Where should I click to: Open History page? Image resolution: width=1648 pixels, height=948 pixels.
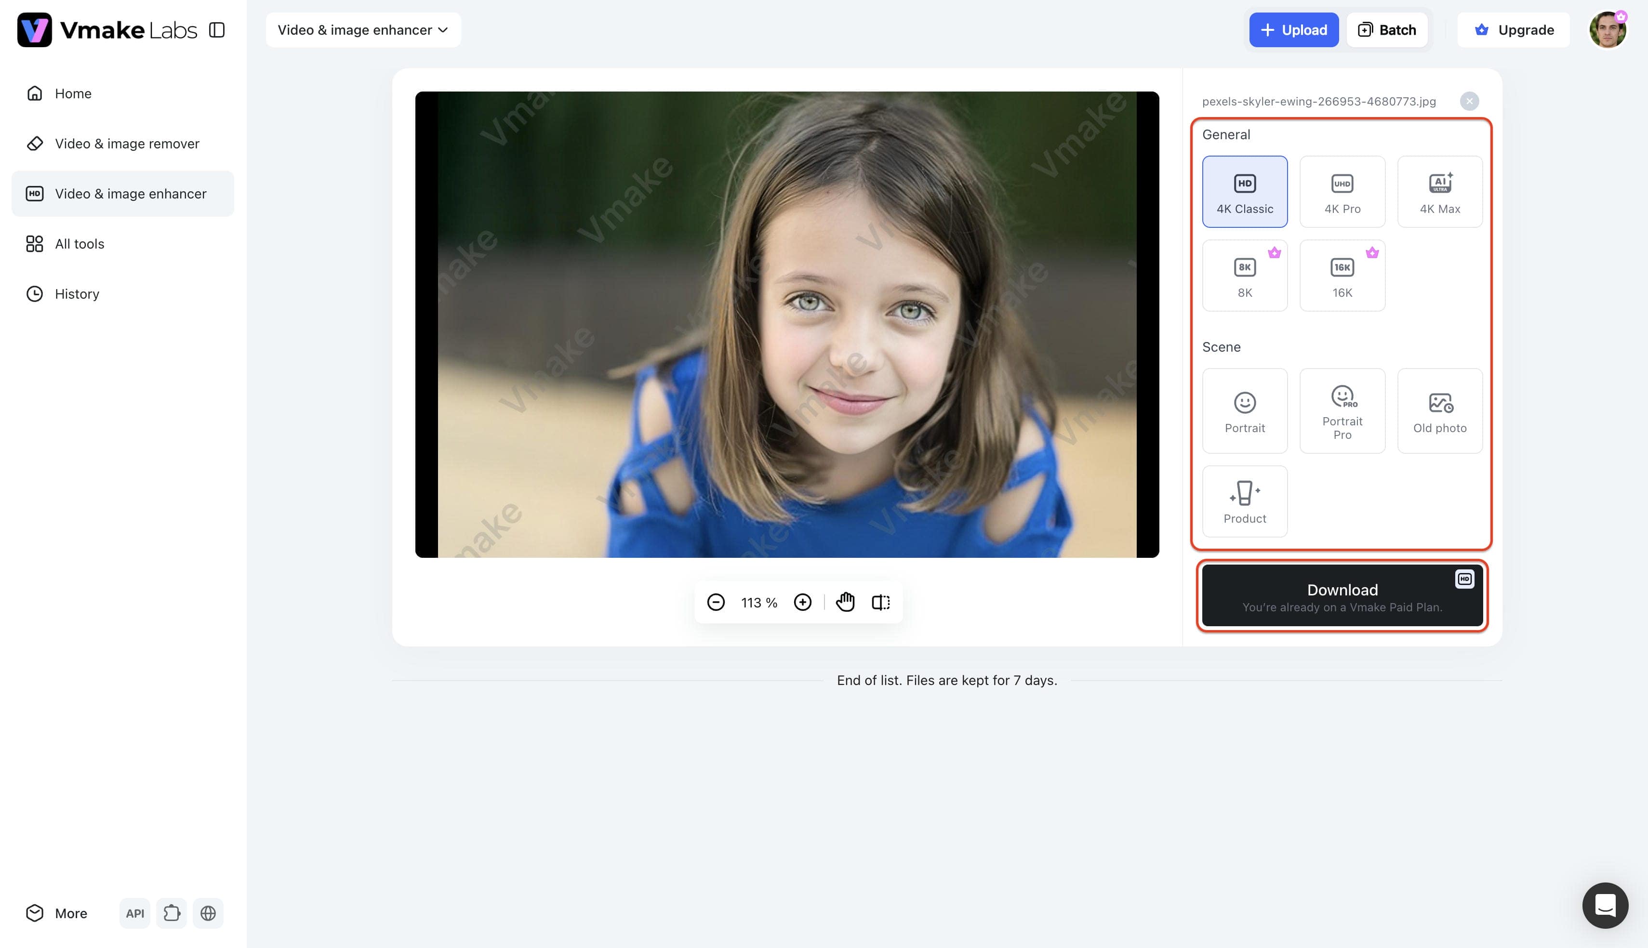(x=123, y=294)
